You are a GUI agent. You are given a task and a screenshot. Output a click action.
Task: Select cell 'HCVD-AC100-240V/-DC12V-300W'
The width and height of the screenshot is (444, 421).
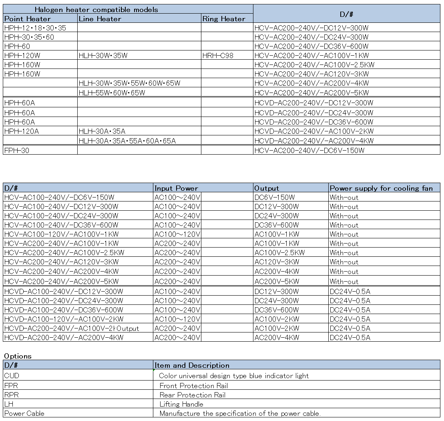point(78,291)
